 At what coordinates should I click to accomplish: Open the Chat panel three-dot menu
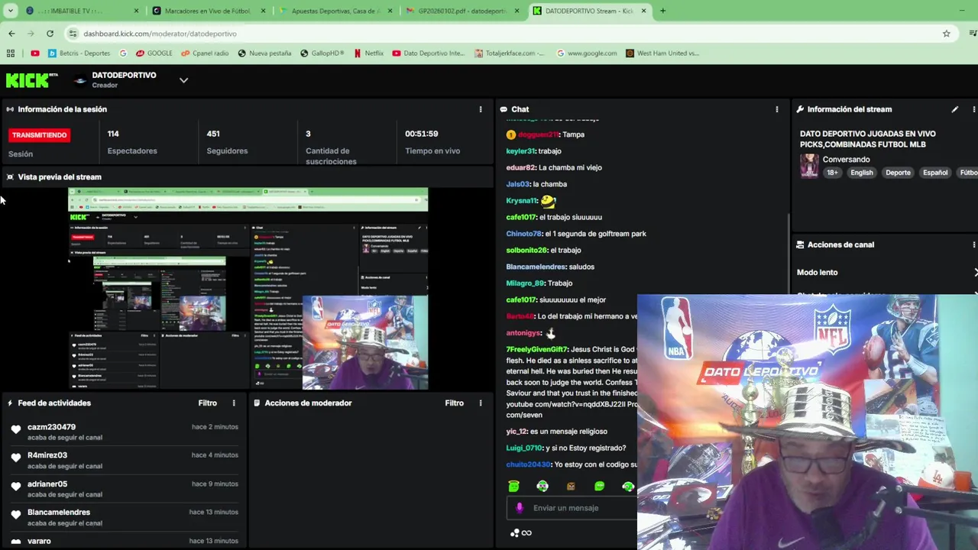776,109
